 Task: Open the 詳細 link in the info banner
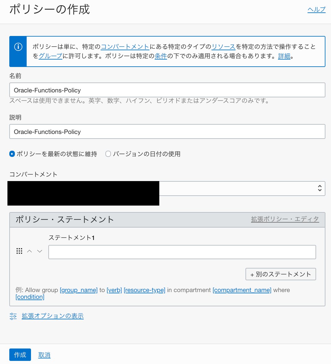coord(284,56)
